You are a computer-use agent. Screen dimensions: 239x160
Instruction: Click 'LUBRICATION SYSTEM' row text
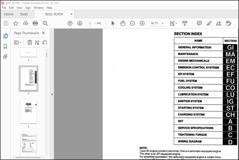click(193, 94)
